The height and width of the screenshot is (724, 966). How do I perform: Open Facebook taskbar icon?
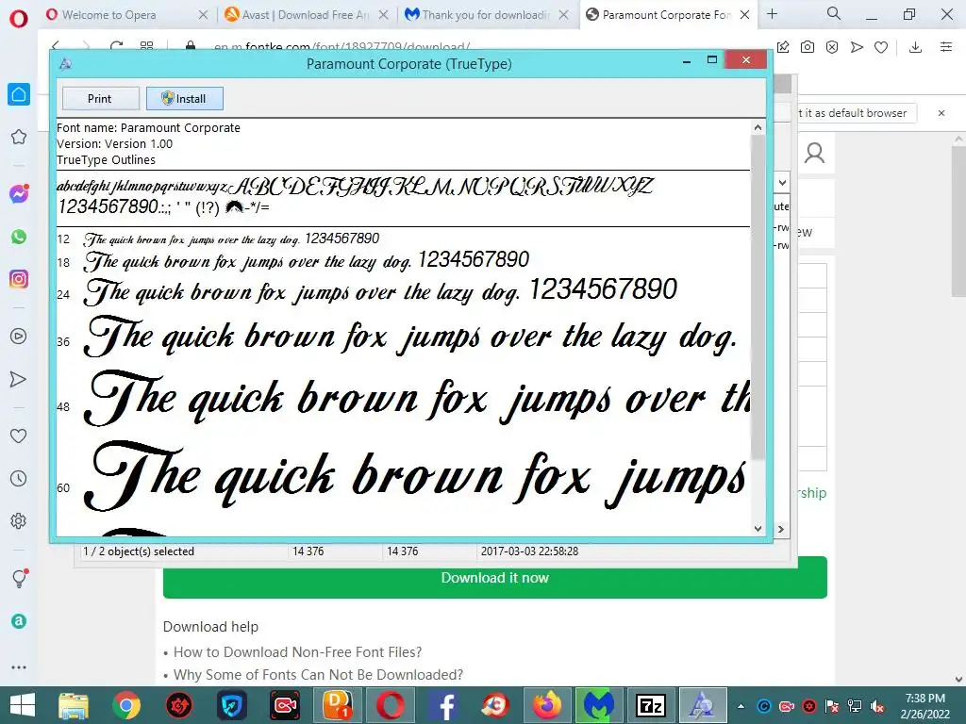pyautogui.click(x=442, y=705)
